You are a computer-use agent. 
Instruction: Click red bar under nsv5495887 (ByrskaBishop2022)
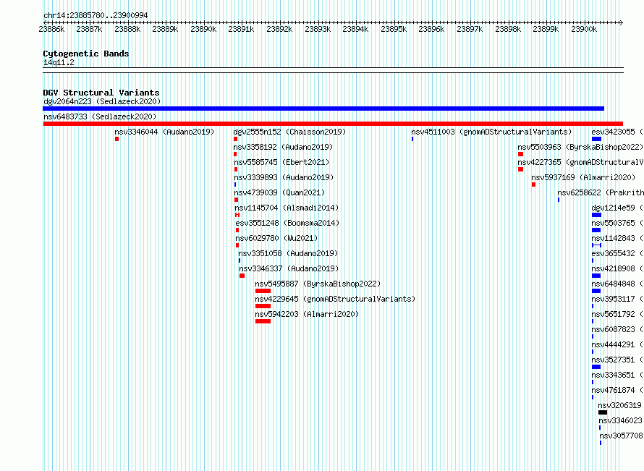(x=263, y=291)
